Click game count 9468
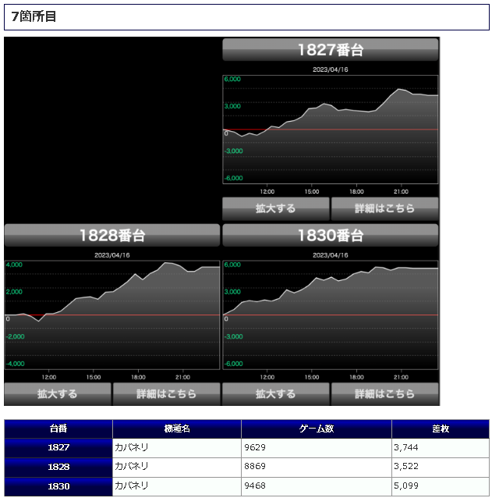The width and height of the screenshot is (492, 498). [255, 486]
